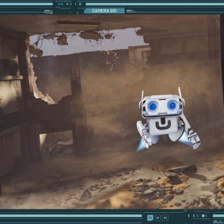Select camera preset 03
The image size is (224, 224).
click(x=165, y=218)
